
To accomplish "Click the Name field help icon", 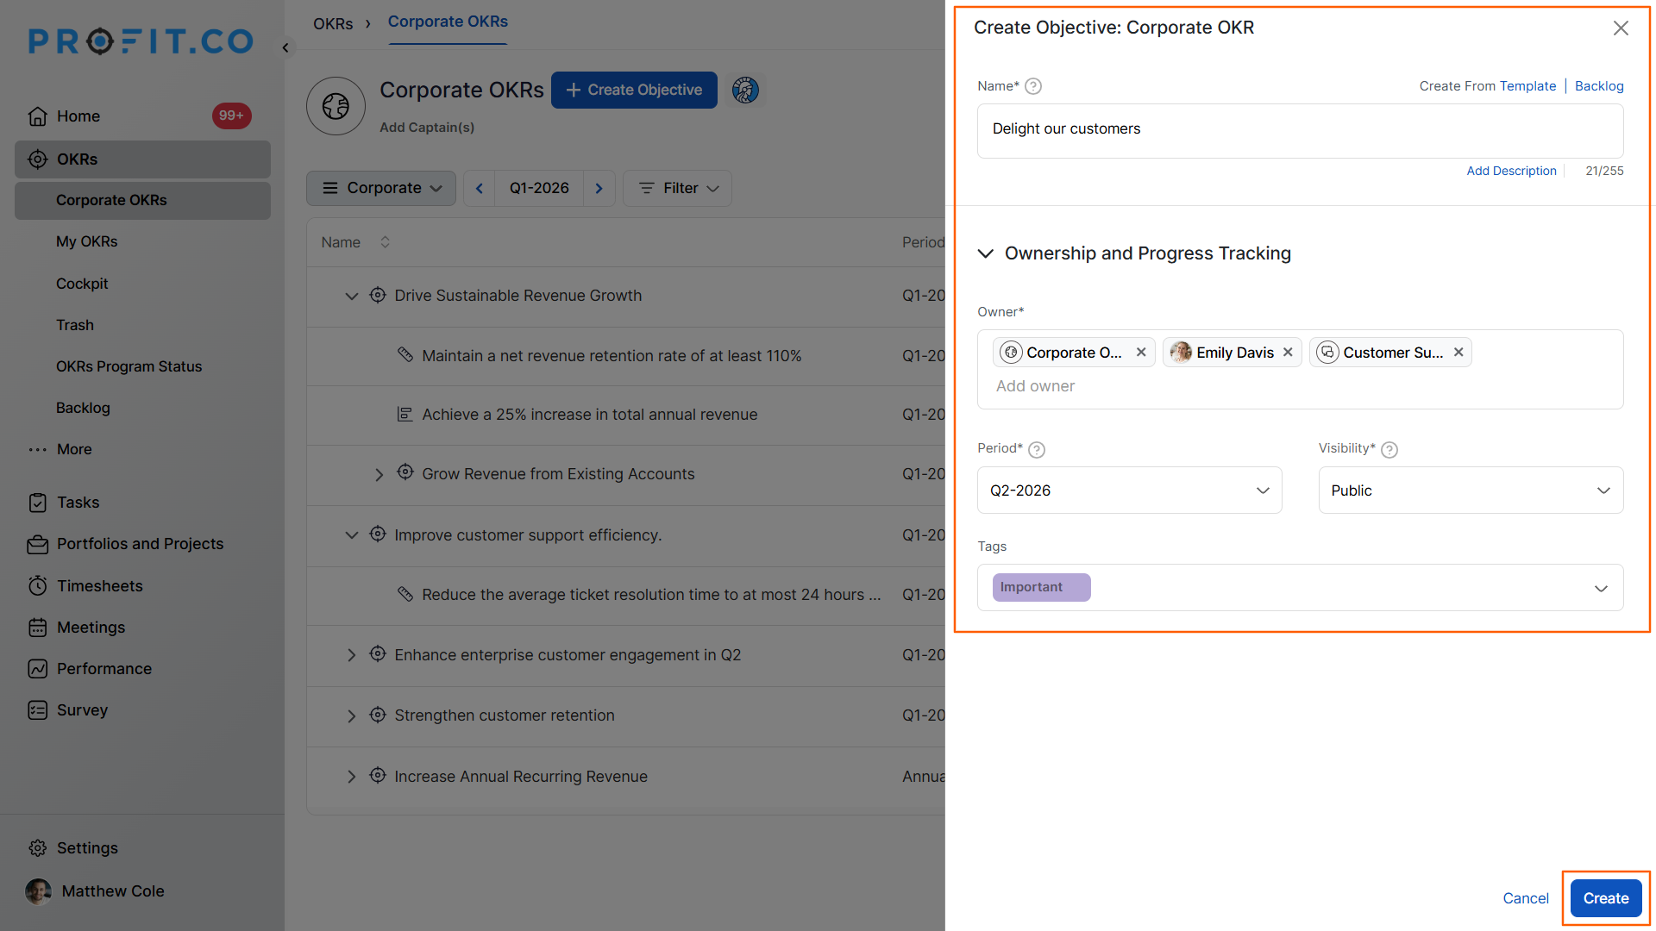I will point(1033,86).
